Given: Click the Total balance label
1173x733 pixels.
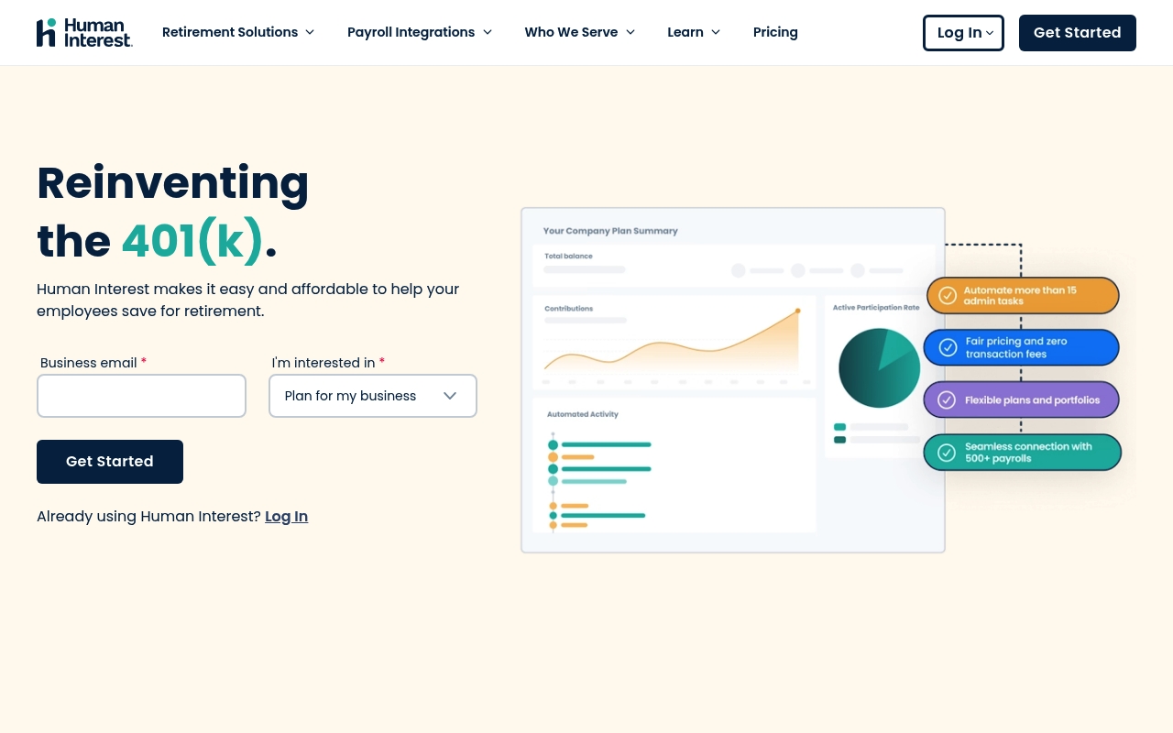Looking at the screenshot, I should pyautogui.click(x=568, y=256).
